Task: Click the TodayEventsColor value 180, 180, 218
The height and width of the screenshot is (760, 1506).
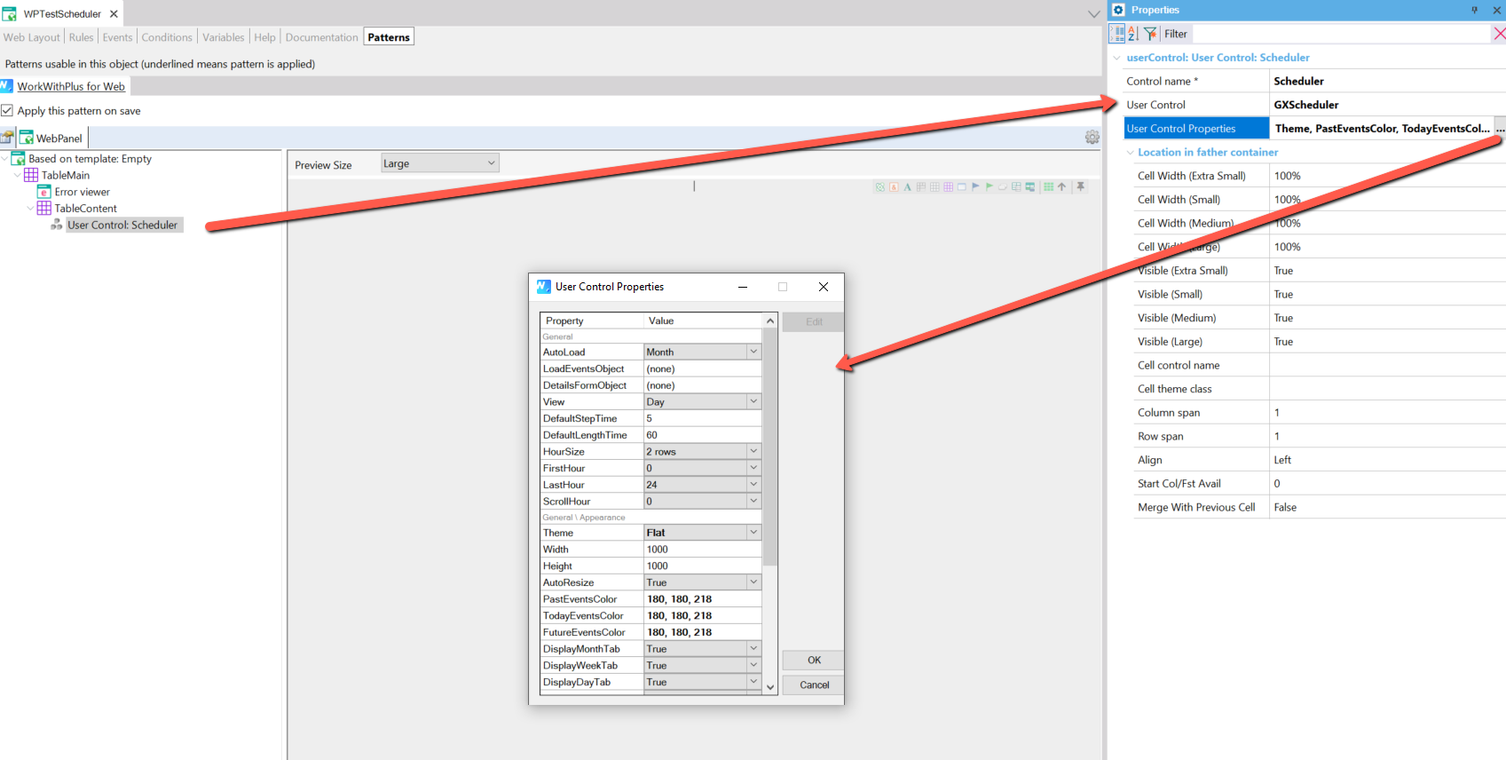Action: click(x=702, y=615)
